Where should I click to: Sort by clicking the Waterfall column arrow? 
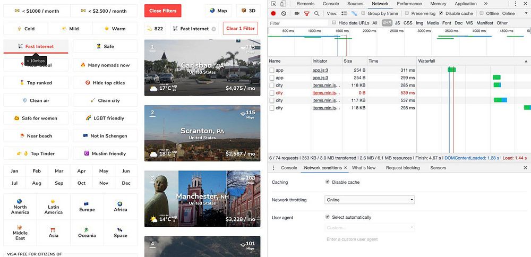[526, 61]
